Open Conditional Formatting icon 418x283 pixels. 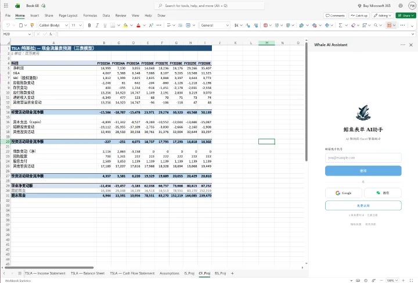tap(265, 26)
